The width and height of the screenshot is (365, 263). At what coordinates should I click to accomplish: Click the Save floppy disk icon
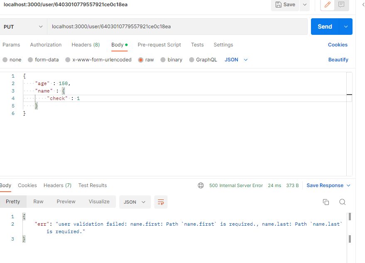[279, 5]
